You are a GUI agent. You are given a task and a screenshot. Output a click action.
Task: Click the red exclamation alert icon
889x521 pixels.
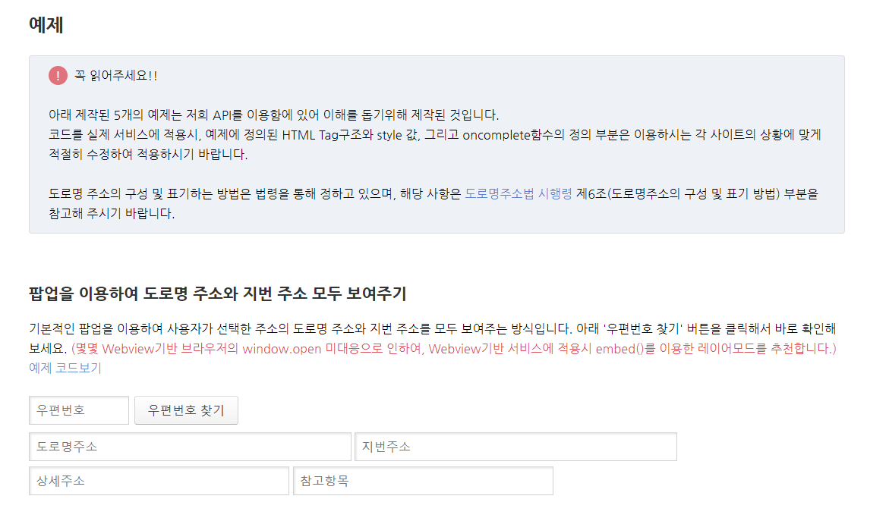click(58, 75)
